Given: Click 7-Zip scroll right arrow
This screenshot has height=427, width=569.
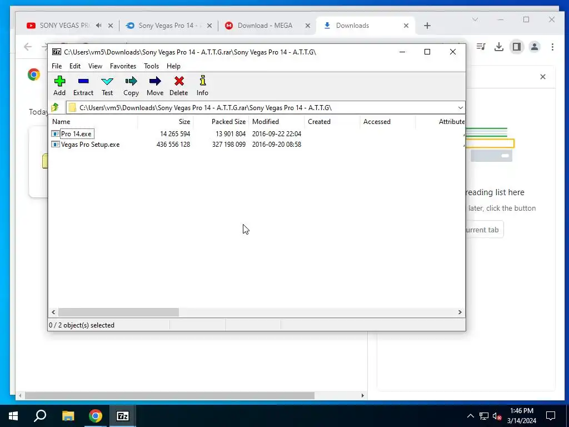Looking at the screenshot, I should click(x=460, y=312).
